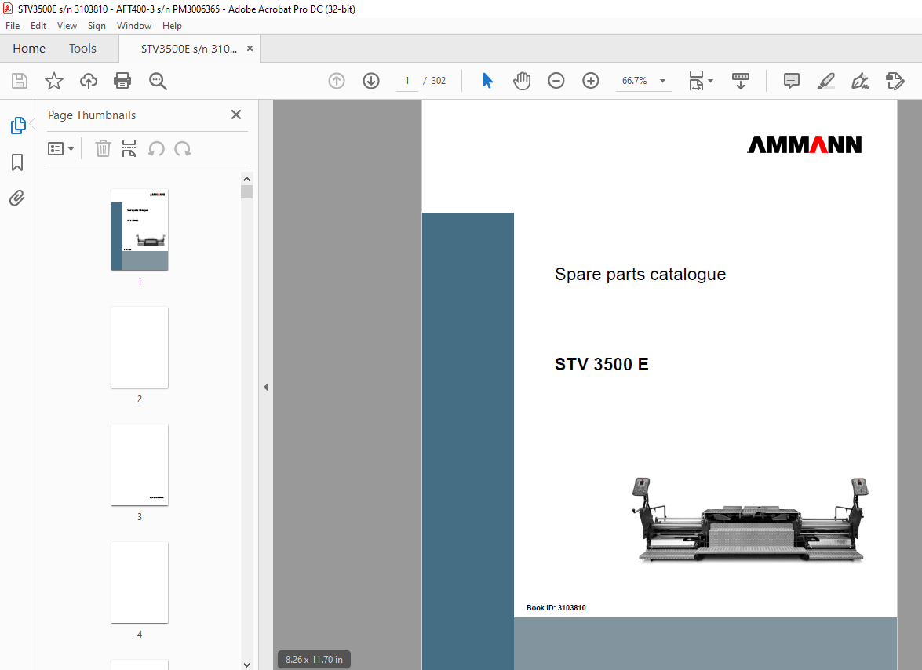The width and height of the screenshot is (922, 670).
Task: Select page 4 thumbnail
Action: pos(140,582)
